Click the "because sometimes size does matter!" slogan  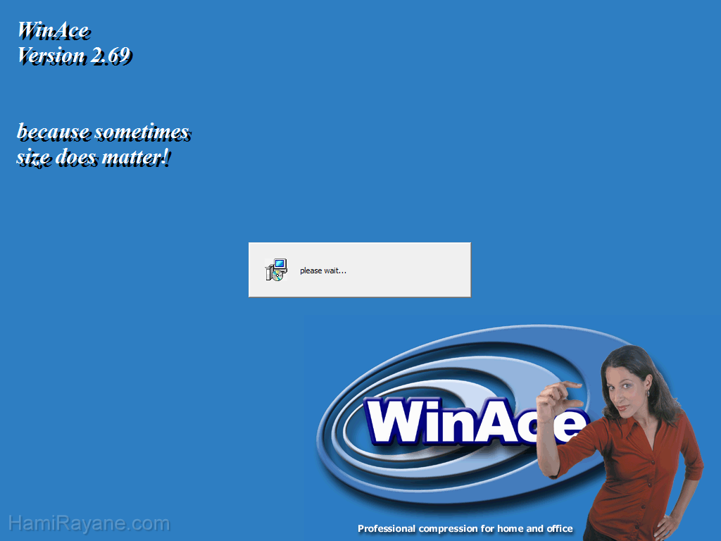pyautogui.click(x=104, y=144)
